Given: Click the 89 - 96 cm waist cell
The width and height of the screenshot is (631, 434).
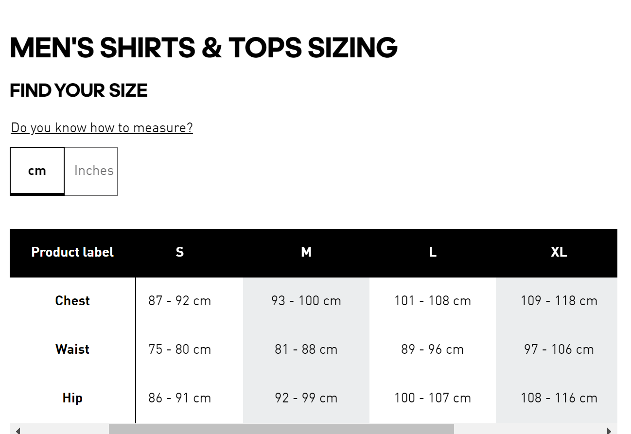Looking at the screenshot, I should pyautogui.click(x=433, y=349).
